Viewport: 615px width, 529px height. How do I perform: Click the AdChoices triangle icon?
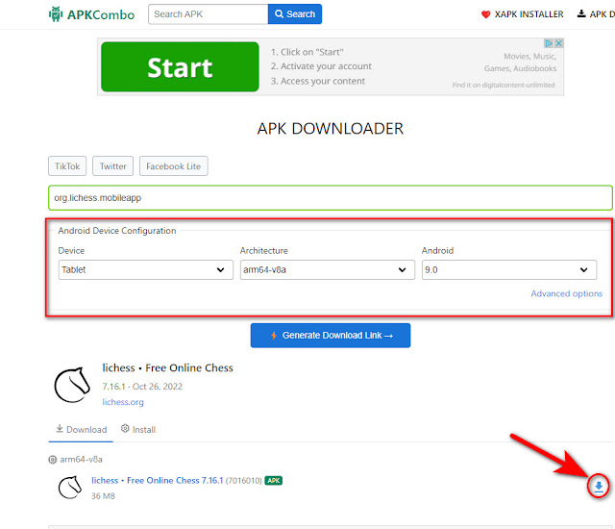click(549, 43)
